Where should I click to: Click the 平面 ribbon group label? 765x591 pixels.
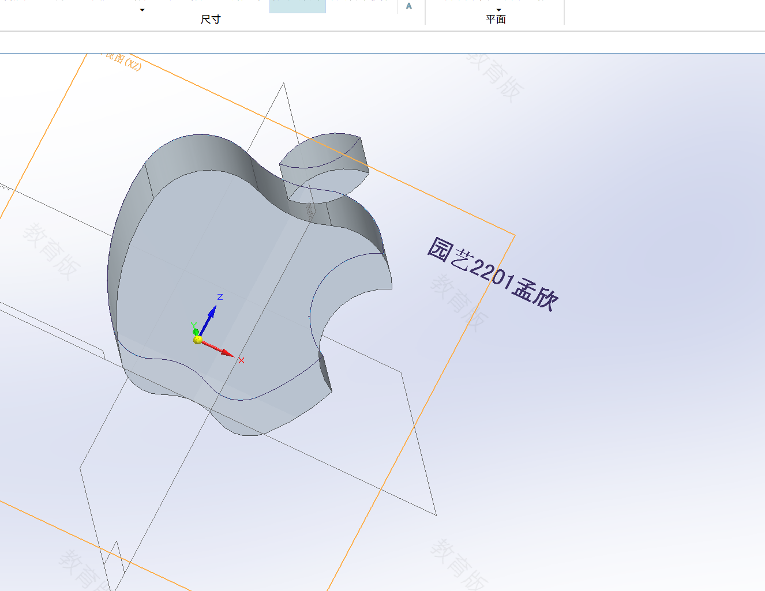point(496,19)
